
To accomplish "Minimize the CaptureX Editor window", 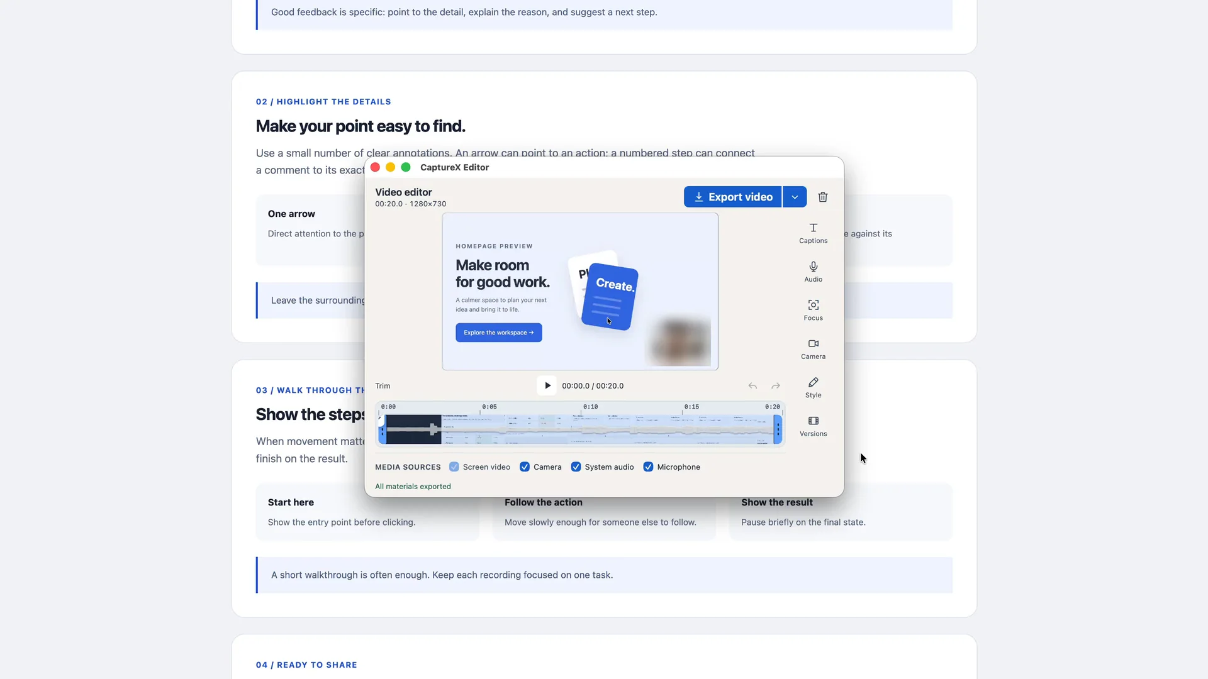I will (x=390, y=167).
